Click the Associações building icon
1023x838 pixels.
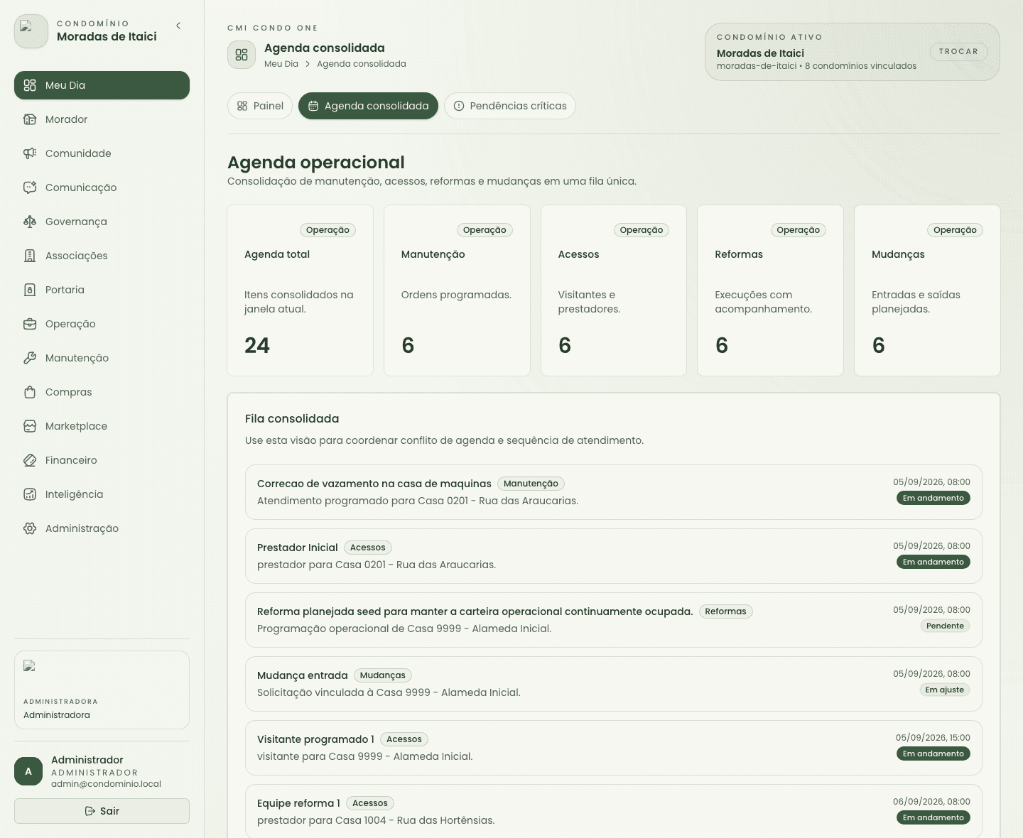[30, 256]
